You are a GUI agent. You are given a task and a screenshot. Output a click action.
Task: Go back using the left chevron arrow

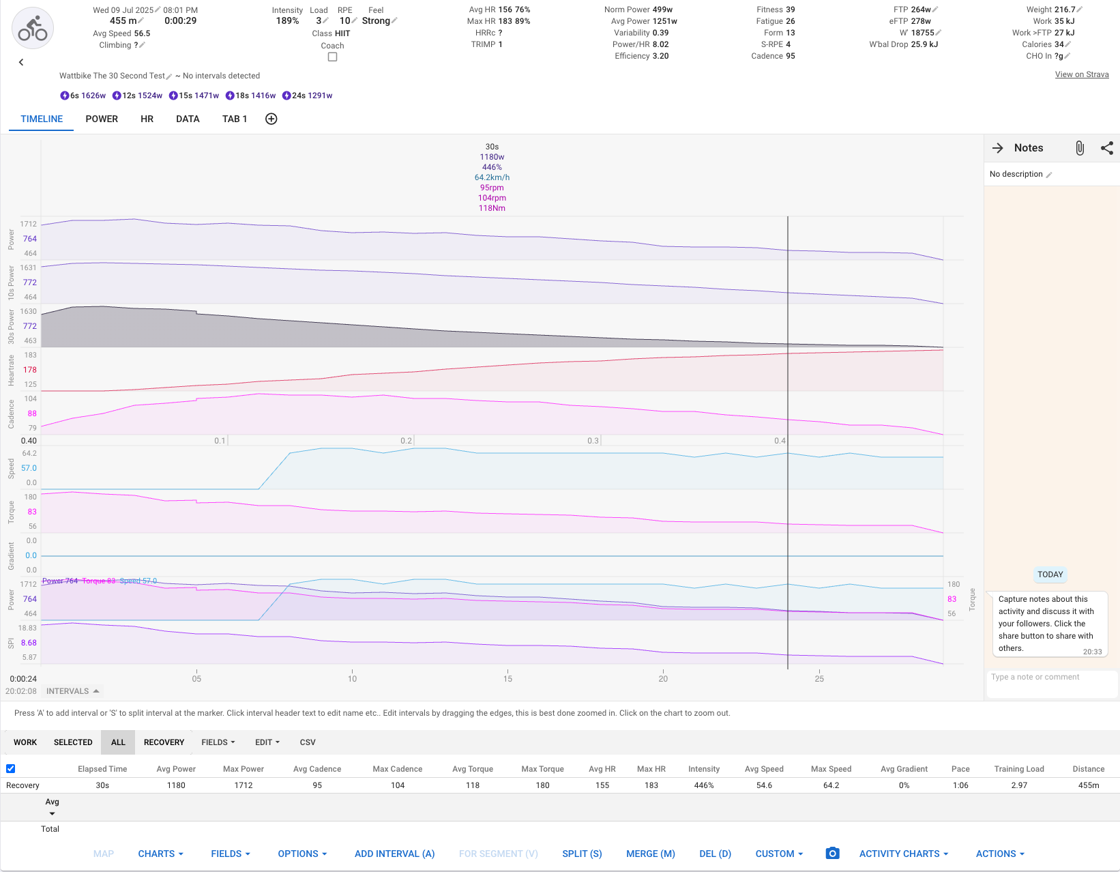pyautogui.click(x=21, y=62)
